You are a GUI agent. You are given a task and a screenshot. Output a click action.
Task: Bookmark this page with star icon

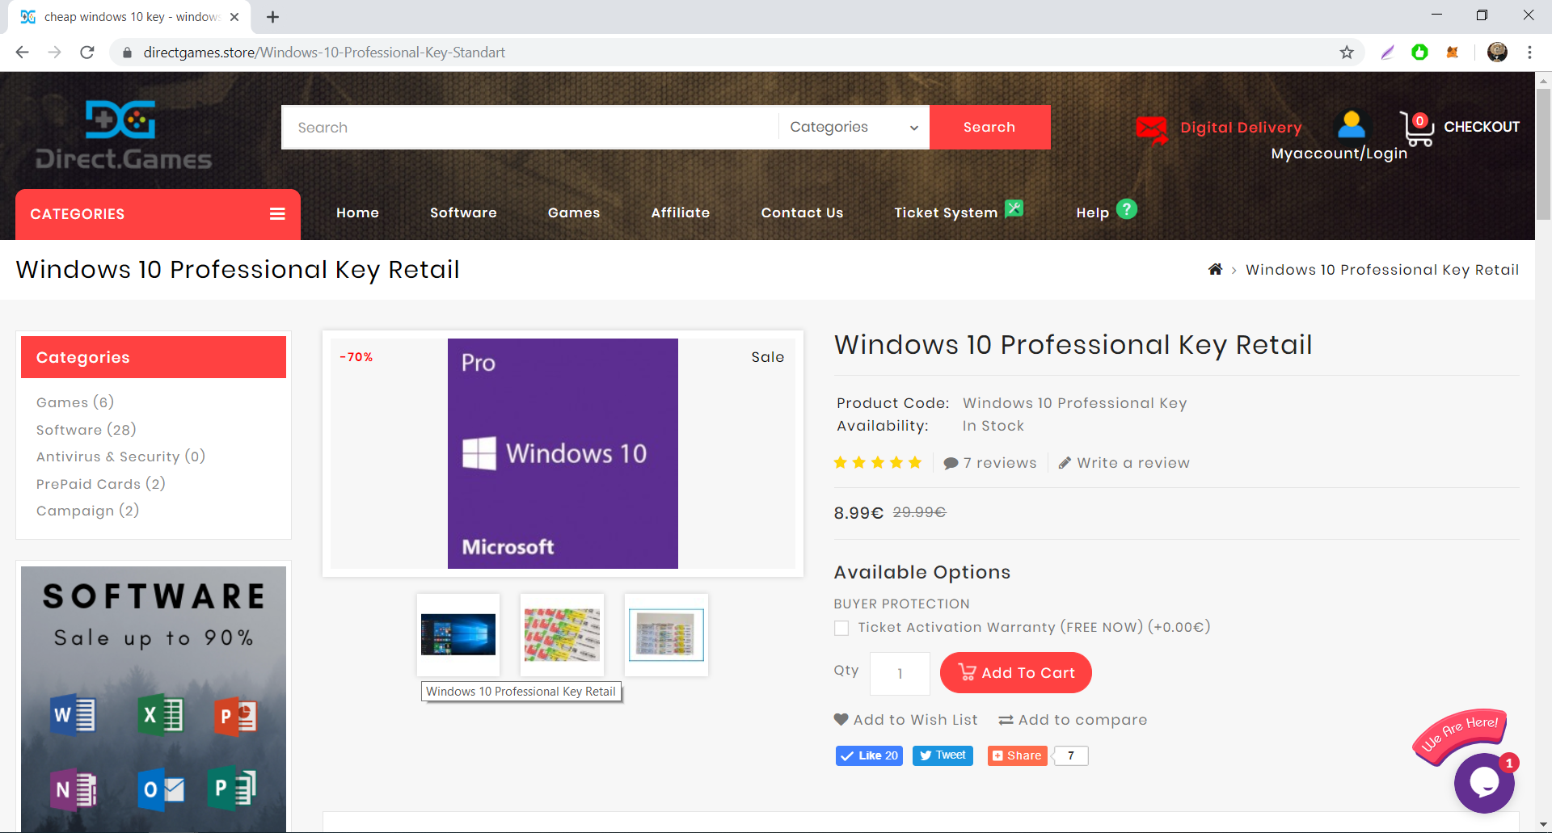[1347, 53]
